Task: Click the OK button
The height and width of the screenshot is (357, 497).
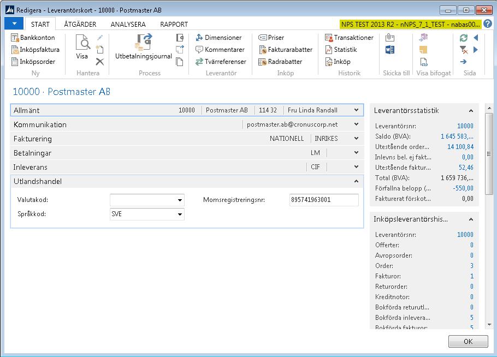Action: pyautogui.click(x=468, y=342)
